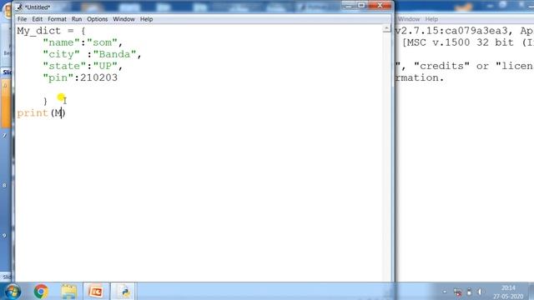Click the v2.7.15 version text in shell
Image resolution: width=534 pixels, height=300 pixels.
coord(454,31)
